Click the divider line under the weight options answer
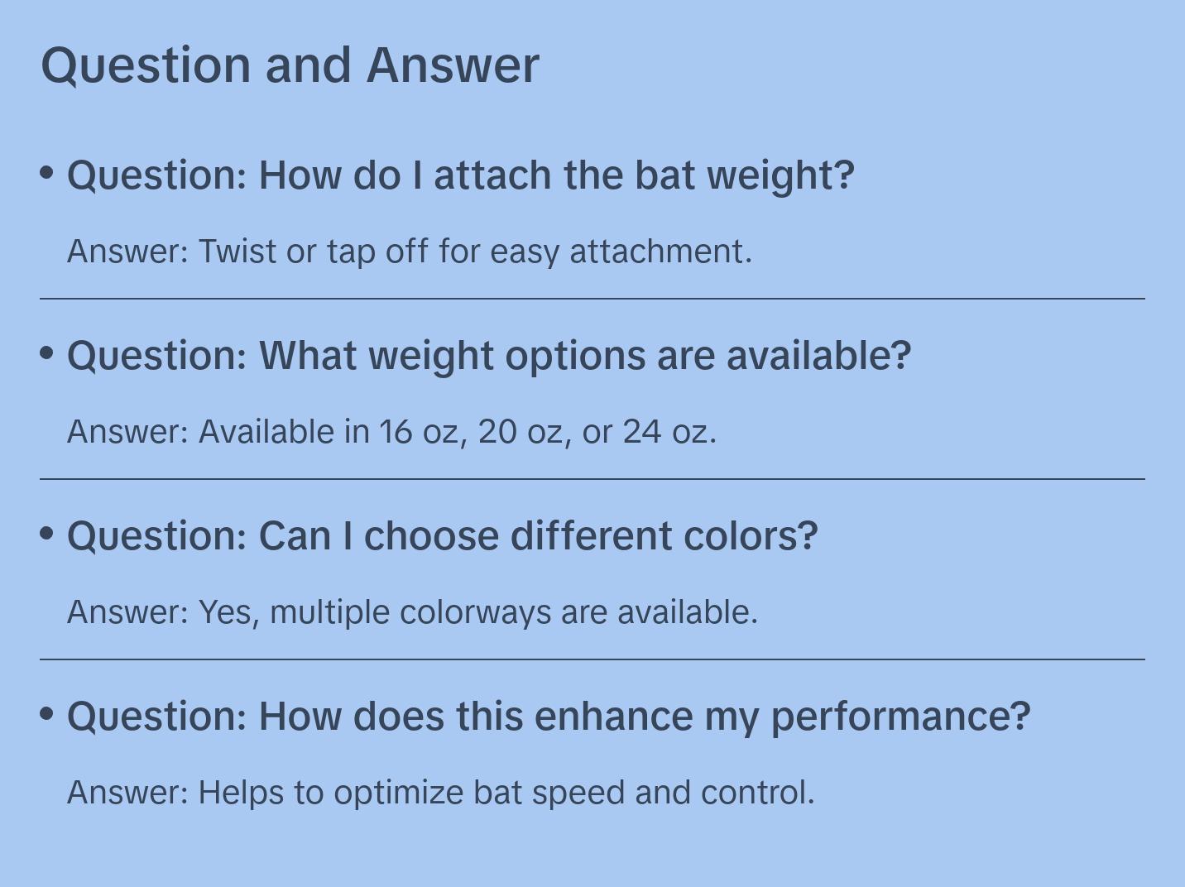Viewport: 1185px width, 887px height. click(592, 479)
